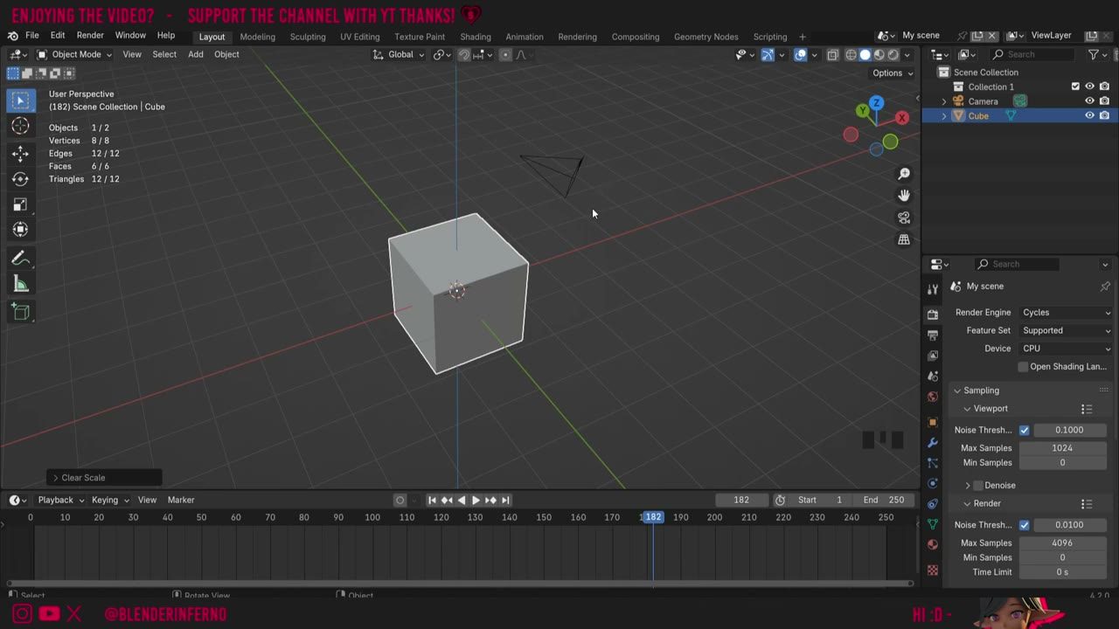This screenshot has width=1119, height=629.
Task: Open the viewport Add menu
Action: coord(196,54)
